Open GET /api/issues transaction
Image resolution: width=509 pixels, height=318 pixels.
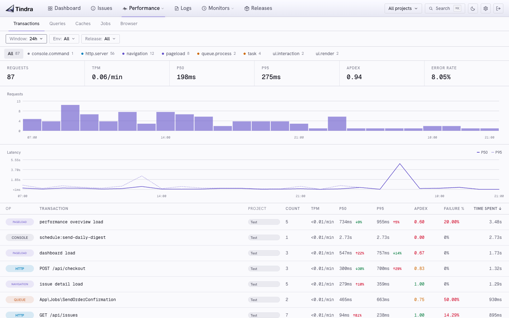tap(59, 315)
